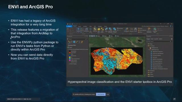Click the Open project icon in title bar
The width and height of the screenshot is (182, 102).
70,24
